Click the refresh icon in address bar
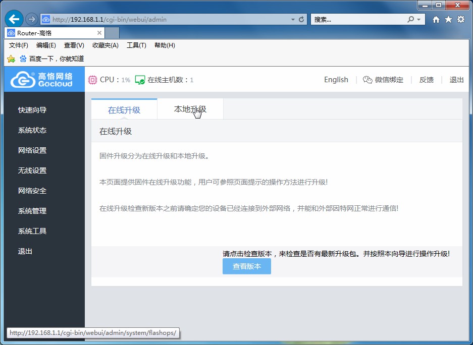The height and width of the screenshot is (345, 473). click(302, 20)
